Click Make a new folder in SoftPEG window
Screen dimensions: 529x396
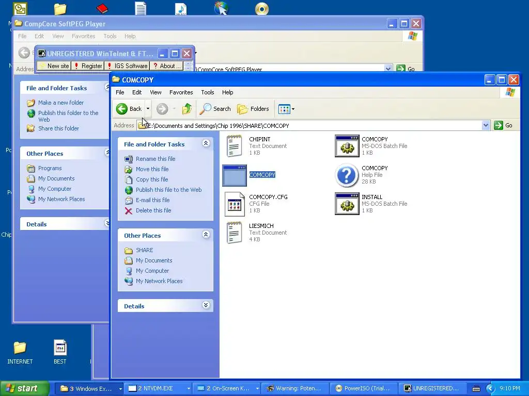click(61, 103)
